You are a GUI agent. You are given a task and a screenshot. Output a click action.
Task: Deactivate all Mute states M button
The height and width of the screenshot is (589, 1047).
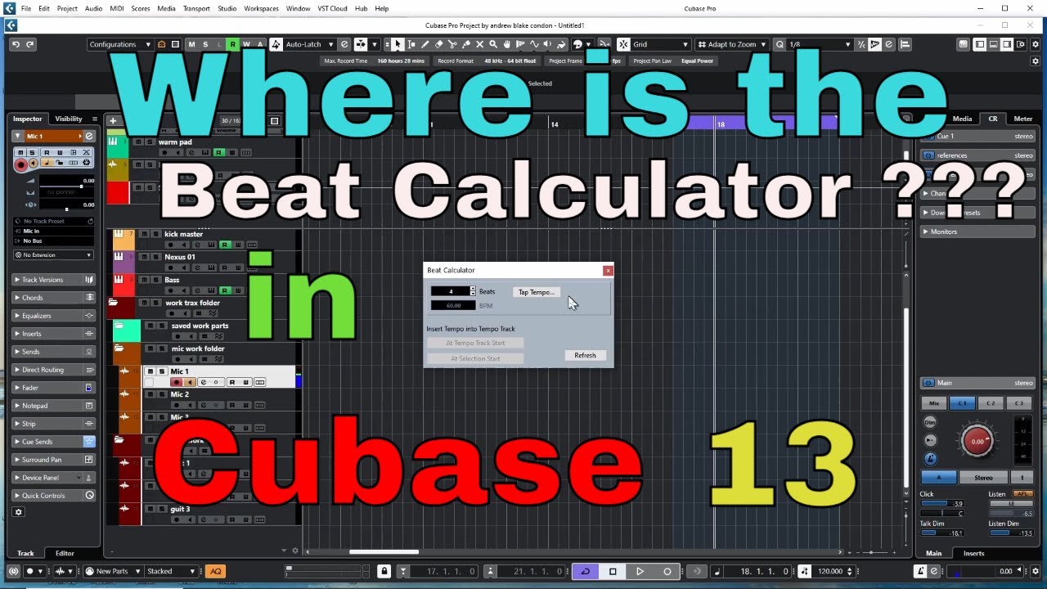(192, 44)
